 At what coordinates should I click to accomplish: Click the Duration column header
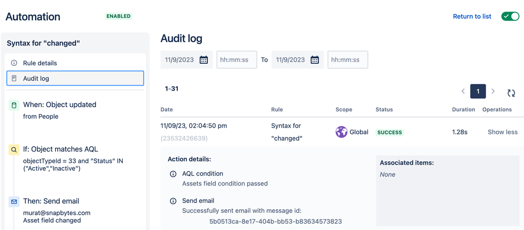464,109
